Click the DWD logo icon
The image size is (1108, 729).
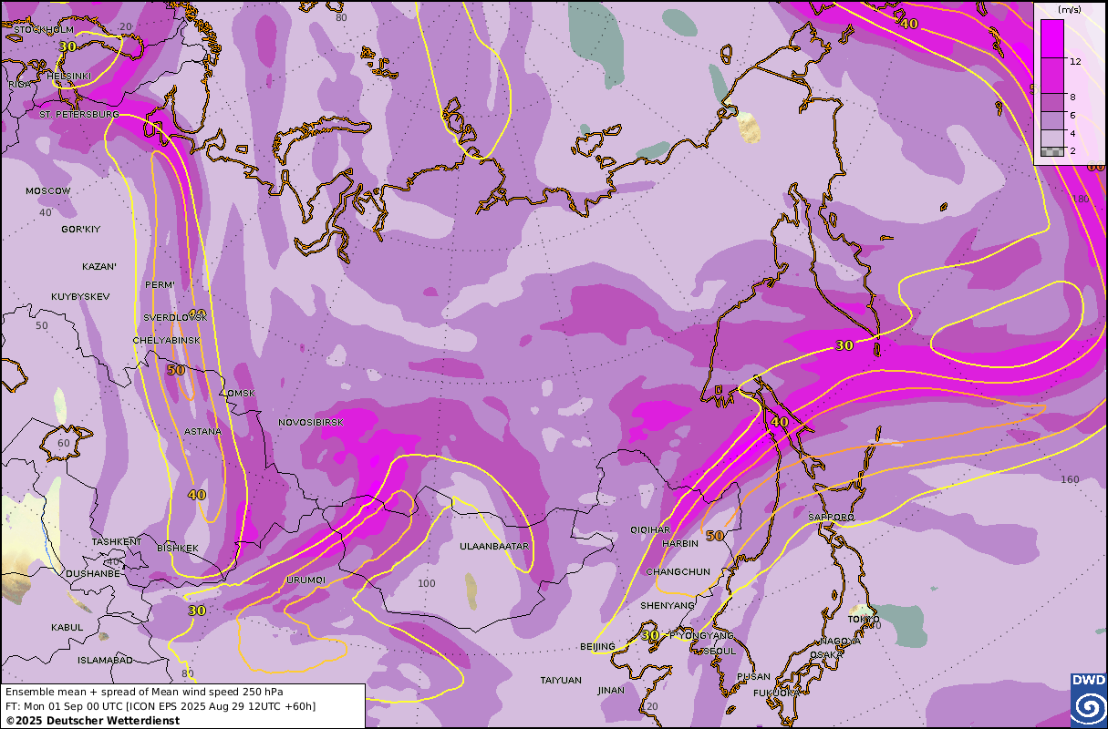click(x=1088, y=701)
